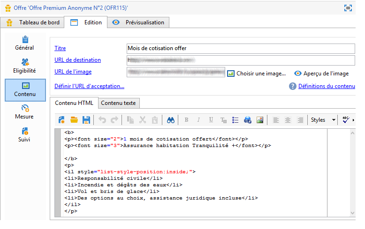Click the '1 mois de cotisation offert' code line
This screenshot has height=229, width=365.
coord(156,139)
